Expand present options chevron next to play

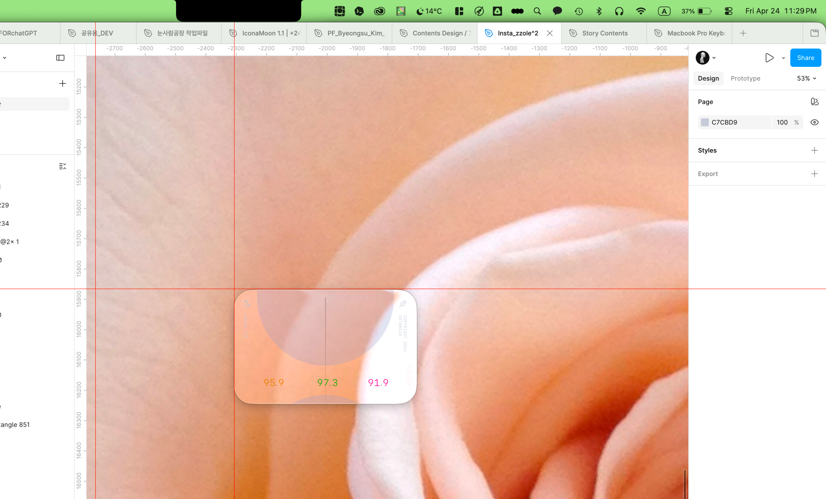(784, 58)
